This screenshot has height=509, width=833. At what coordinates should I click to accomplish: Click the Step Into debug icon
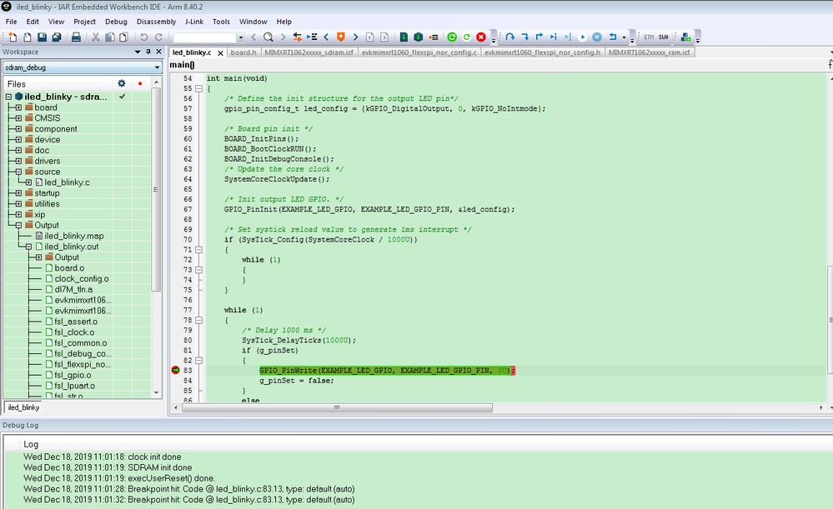tap(524, 37)
